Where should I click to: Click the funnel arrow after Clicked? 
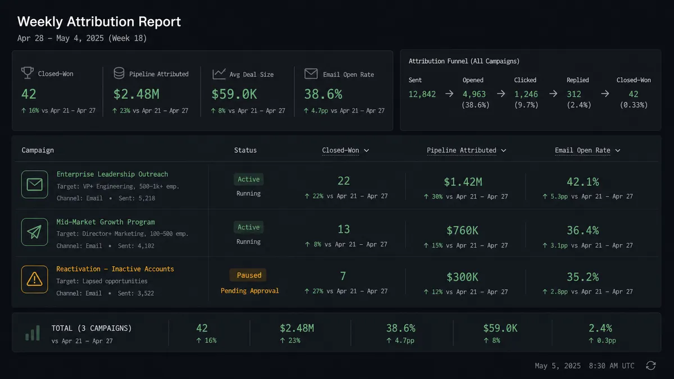tap(553, 94)
